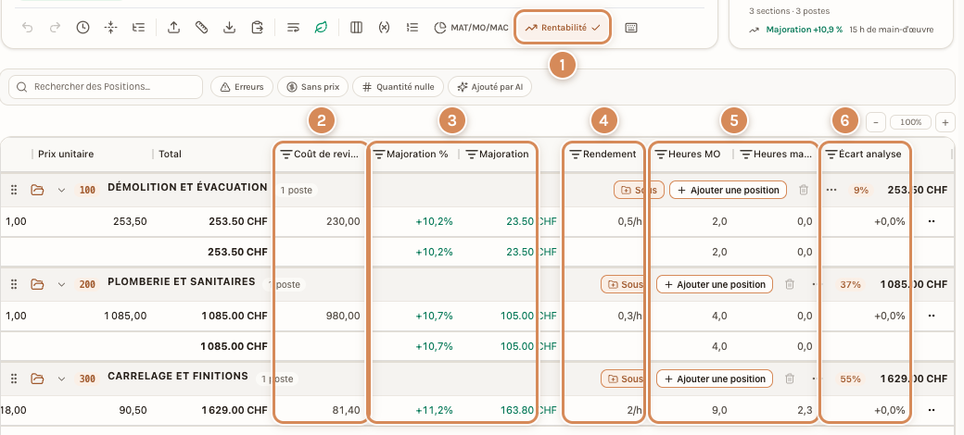The width and height of the screenshot is (964, 435).
Task: Delete the Démolition et évacuation section with trash icon
Action: coord(804,191)
